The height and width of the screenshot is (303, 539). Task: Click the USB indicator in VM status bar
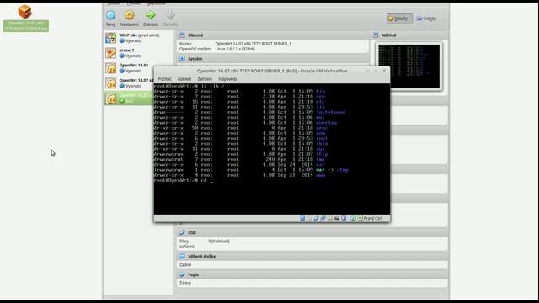(316, 218)
